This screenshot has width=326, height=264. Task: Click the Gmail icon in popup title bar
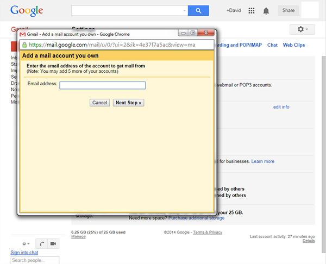(x=22, y=34)
